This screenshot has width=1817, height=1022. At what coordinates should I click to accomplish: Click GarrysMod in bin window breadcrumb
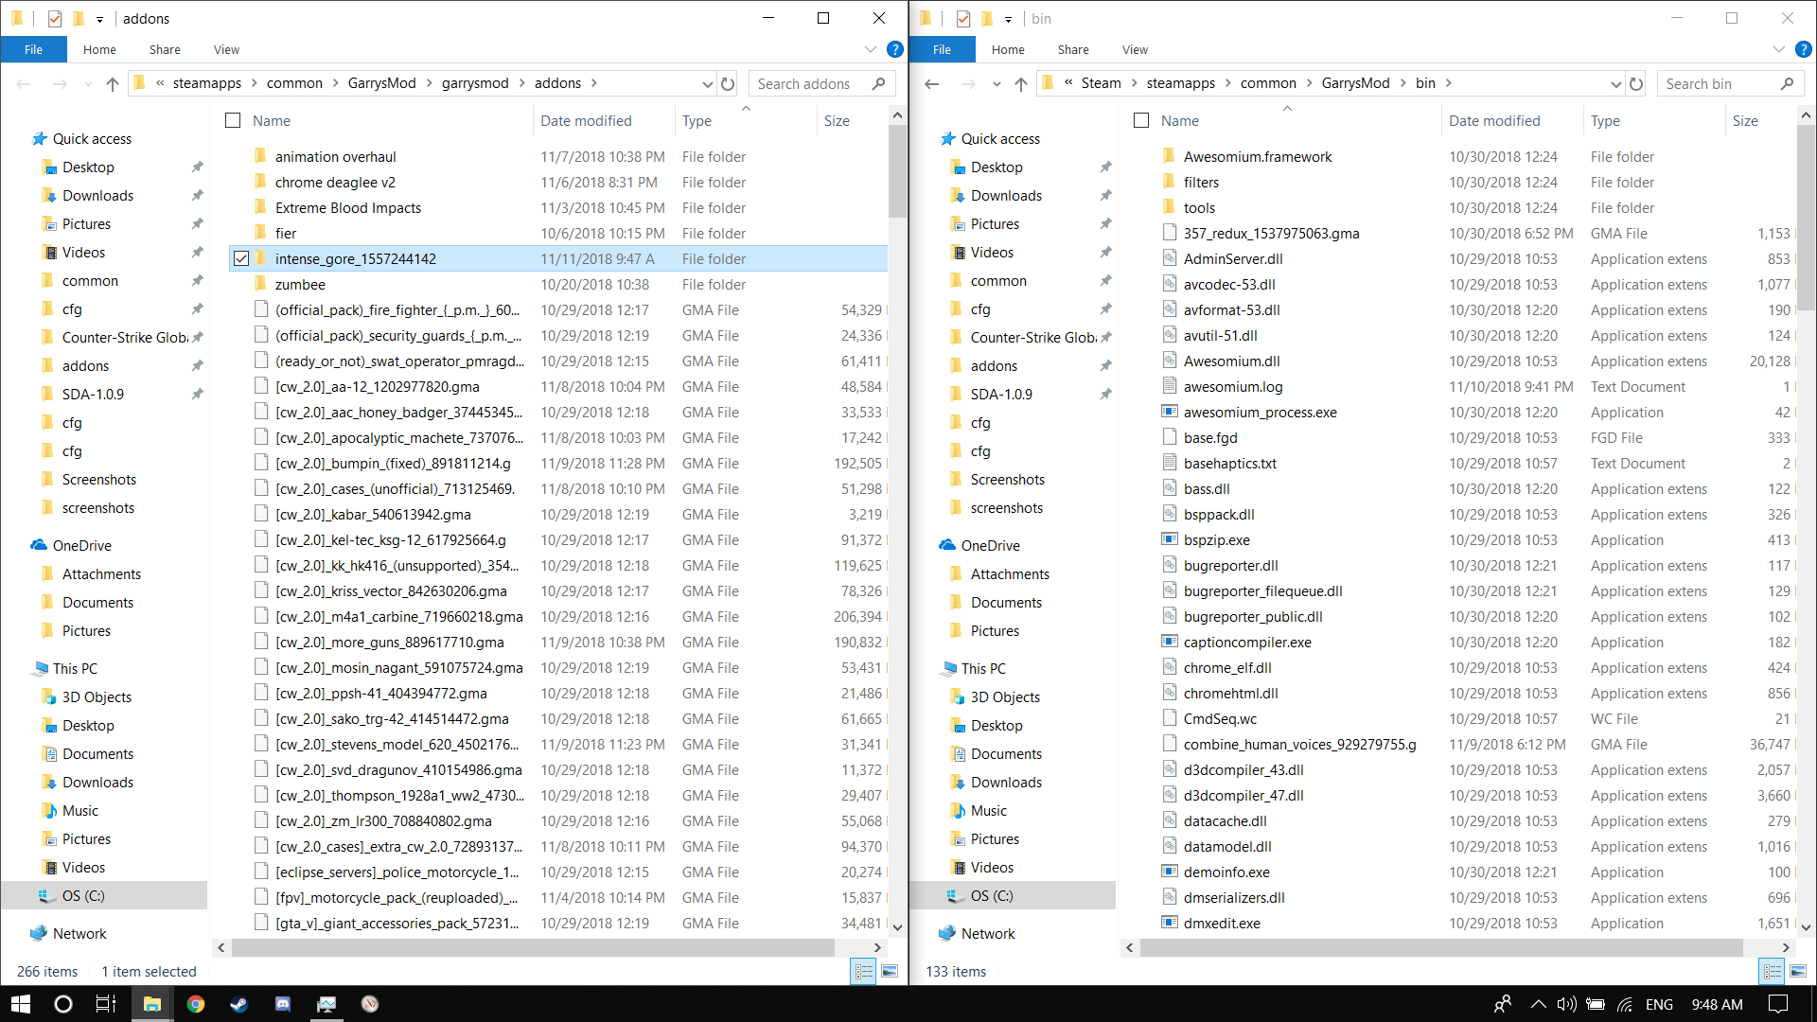pyautogui.click(x=1355, y=83)
